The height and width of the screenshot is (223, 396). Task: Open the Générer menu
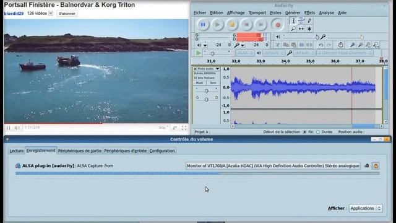(293, 12)
